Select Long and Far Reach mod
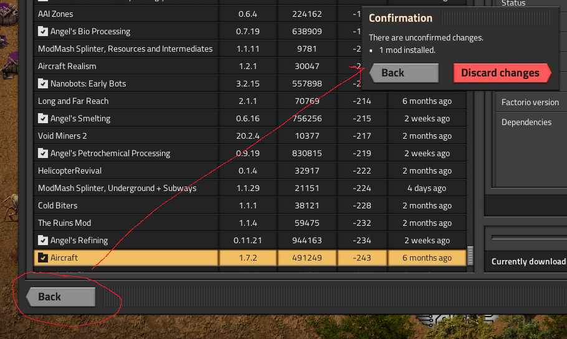The image size is (567, 339). 125,101
